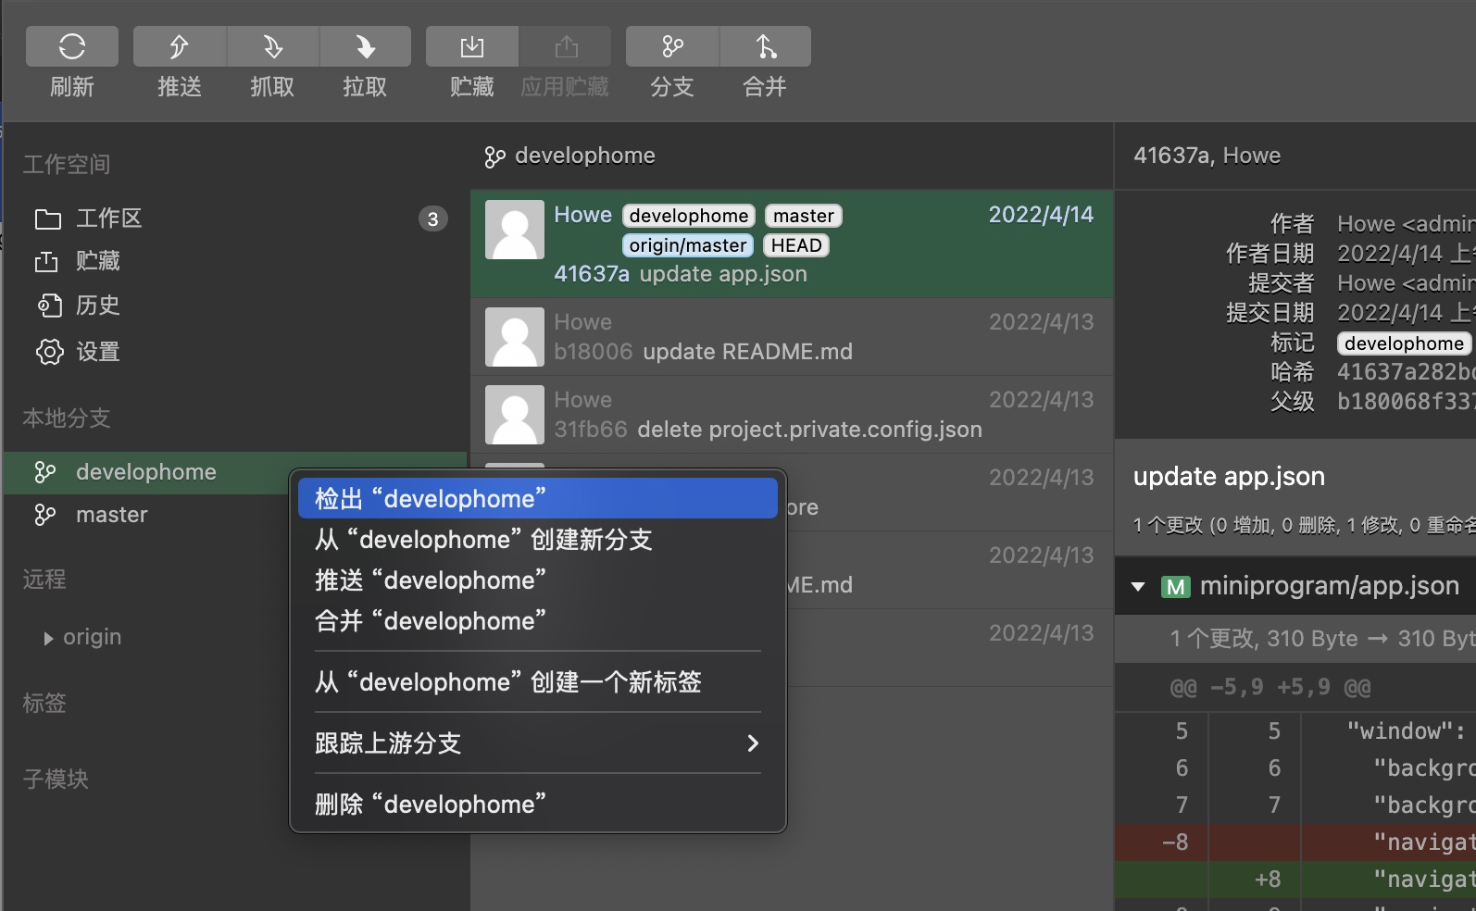
Task: Choose 从 "develophome" 创建一个新标签 menu item
Action: [x=537, y=682]
